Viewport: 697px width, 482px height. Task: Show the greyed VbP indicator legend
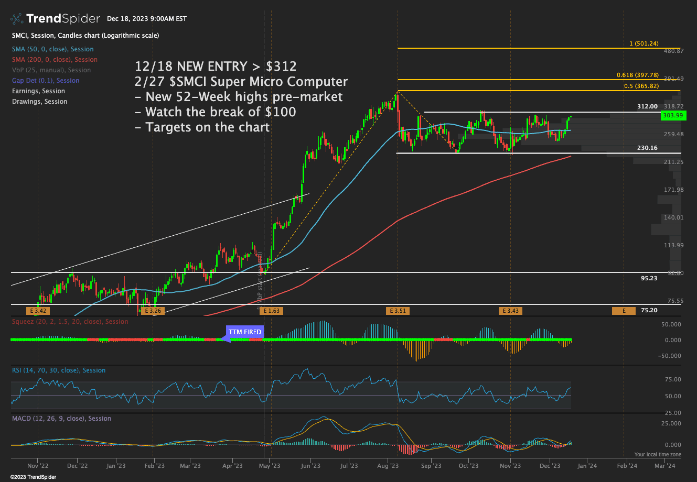coord(51,70)
